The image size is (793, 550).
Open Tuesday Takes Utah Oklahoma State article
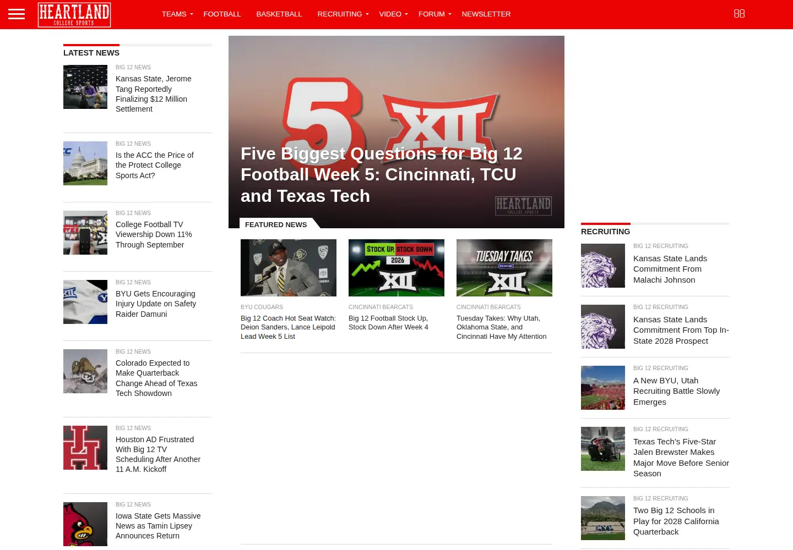tap(502, 327)
